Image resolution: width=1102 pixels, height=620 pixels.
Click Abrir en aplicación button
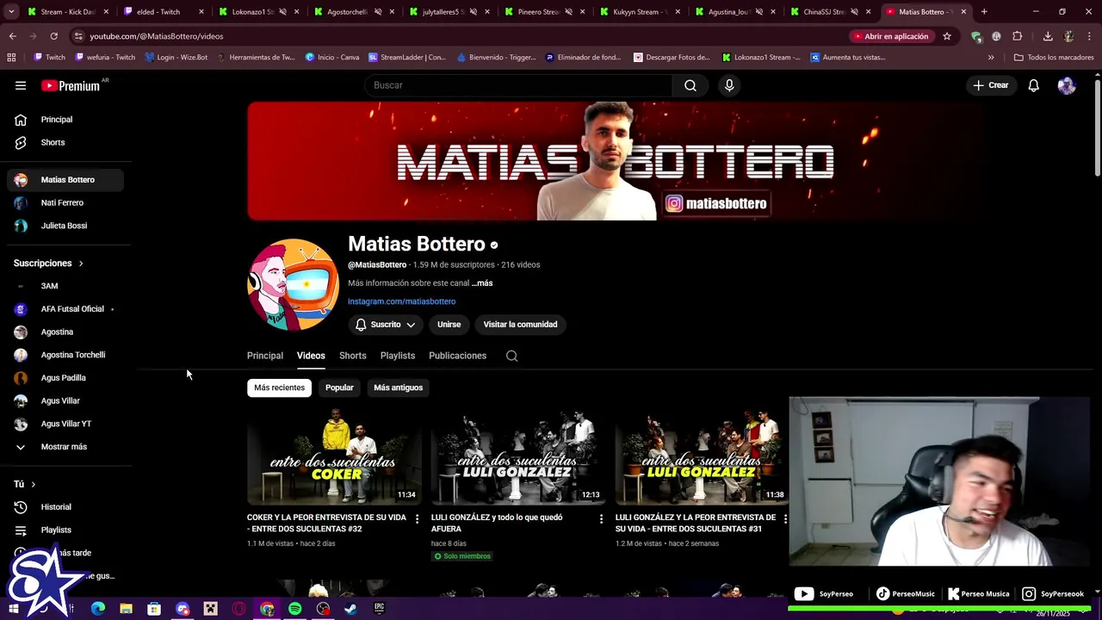pos(890,36)
